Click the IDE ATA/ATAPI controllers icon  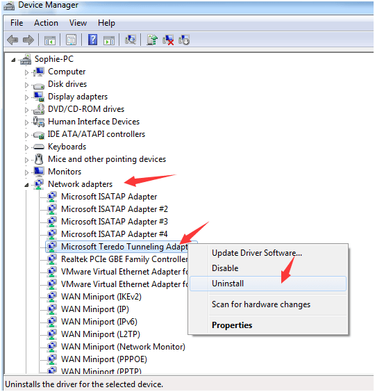39,135
